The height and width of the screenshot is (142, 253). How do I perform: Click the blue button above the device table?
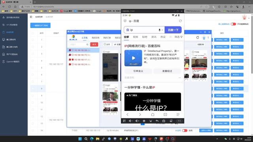[40, 25]
